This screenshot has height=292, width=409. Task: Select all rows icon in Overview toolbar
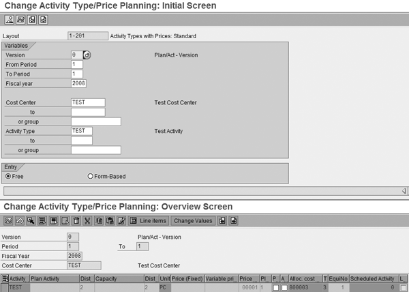(x=42, y=221)
